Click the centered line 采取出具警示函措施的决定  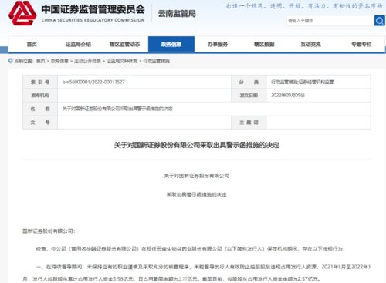[x=197, y=194]
